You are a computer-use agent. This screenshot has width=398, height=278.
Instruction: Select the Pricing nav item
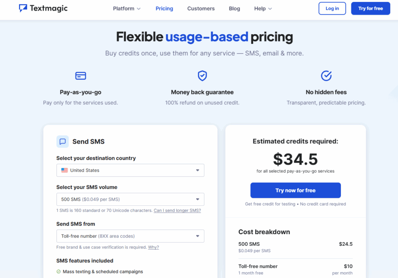click(x=164, y=8)
